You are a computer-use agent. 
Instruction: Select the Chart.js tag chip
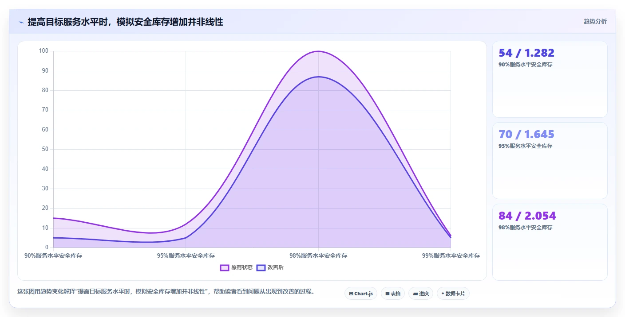(361, 294)
